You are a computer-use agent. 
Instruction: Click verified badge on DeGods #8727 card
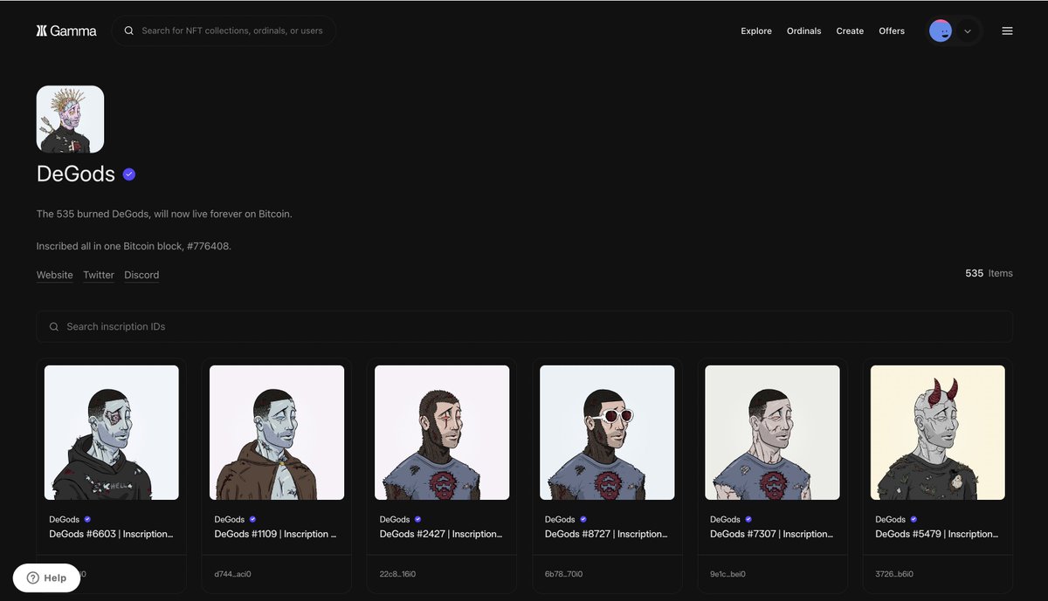coord(583,519)
